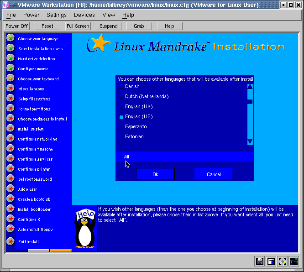Click the floppy disk device icon
The width and height of the screenshot is (304, 272).
[x=260, y=262]
